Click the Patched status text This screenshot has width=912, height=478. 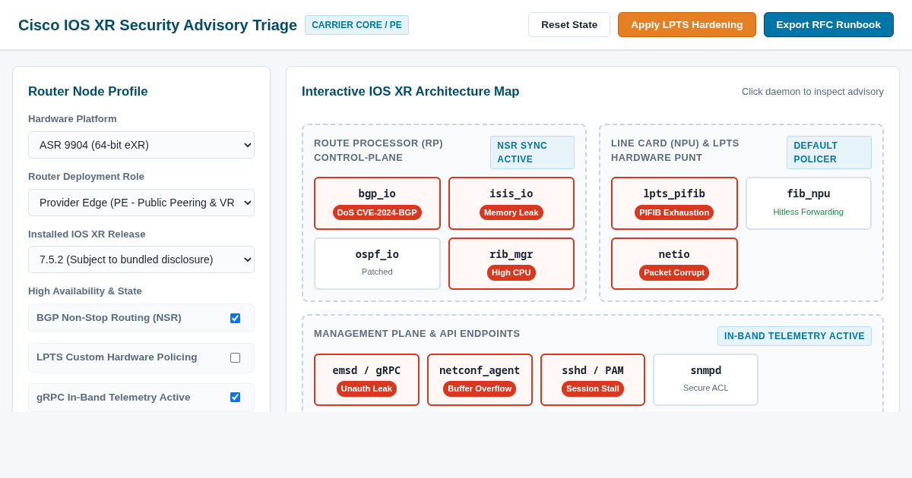(x=377, y=272)
